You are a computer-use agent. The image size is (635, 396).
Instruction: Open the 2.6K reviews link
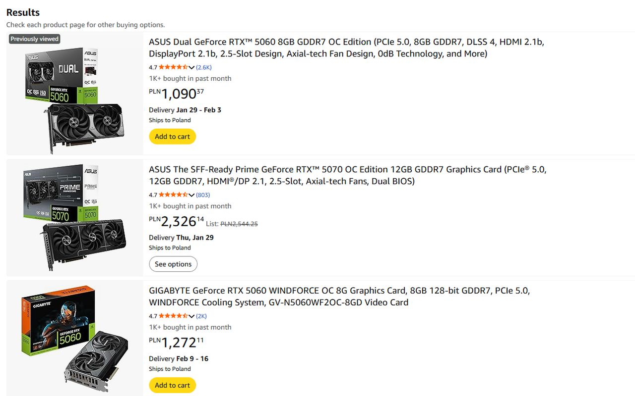pyautogui.click(x=204, y=67)
